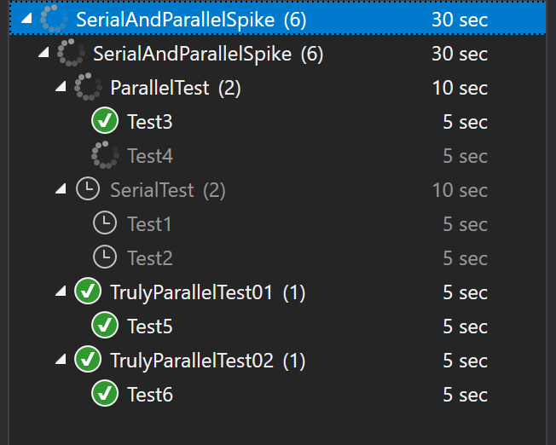Screen dimensions: 556x445
Task: Click the clock icon next to Test2
Action: 105,257
